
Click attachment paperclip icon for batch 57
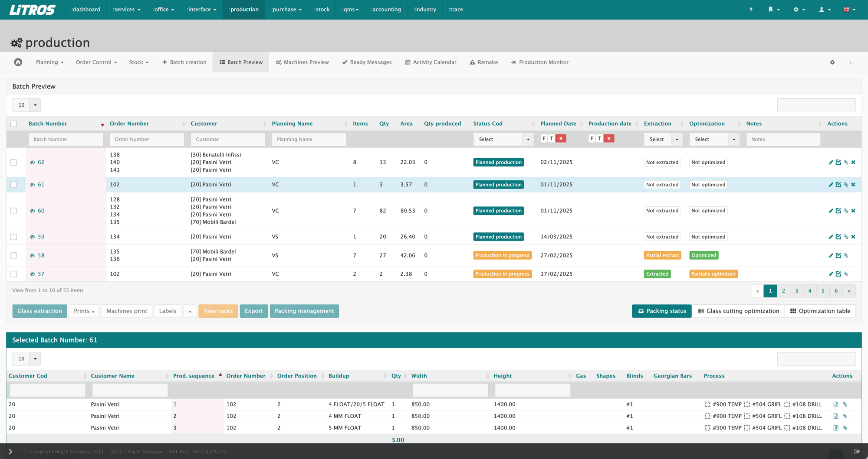[846, 274]
